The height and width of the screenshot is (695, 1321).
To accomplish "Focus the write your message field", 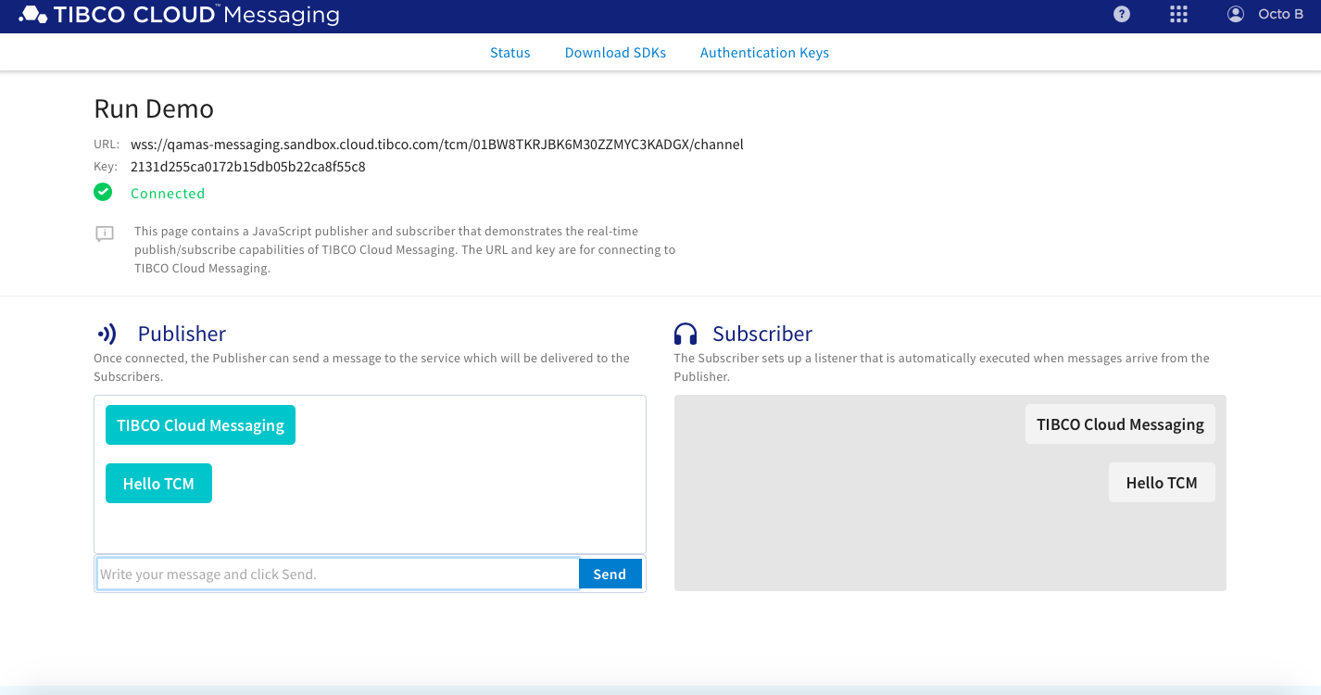I will 338,575.
